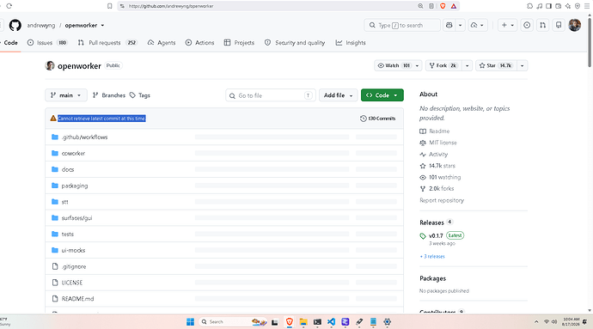Open the Actions tab
This screenshot has height=329, width=593.
point(199,43)
